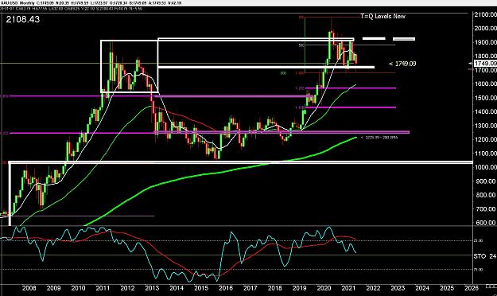This screenshot has height=296, width=497.
Task: Click the 1000.00 price axis label
Action: pos(485,167)
